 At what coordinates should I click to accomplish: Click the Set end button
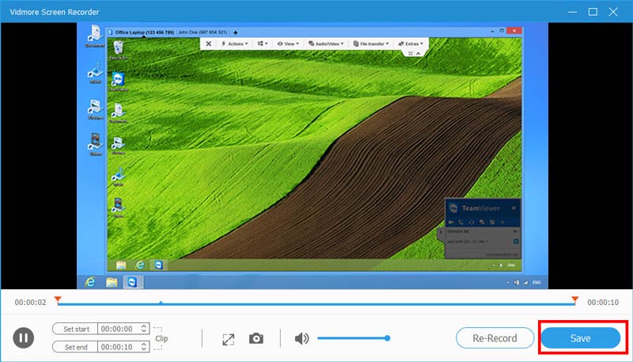[76, 347]
